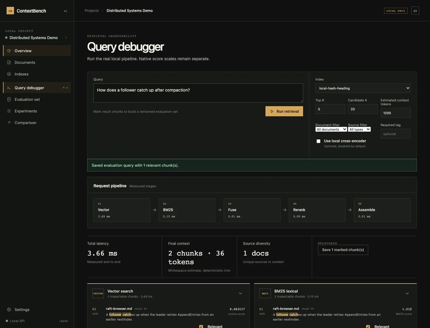Click the 1 docs source diversity value

point(256,253)
